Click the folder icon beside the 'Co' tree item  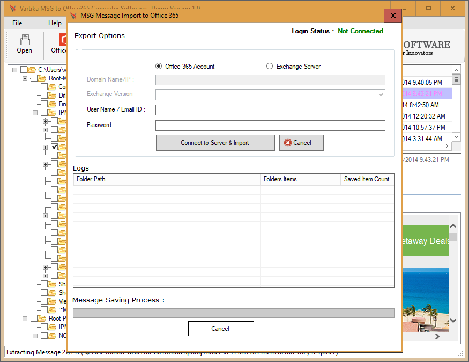[x=52, y=87]
